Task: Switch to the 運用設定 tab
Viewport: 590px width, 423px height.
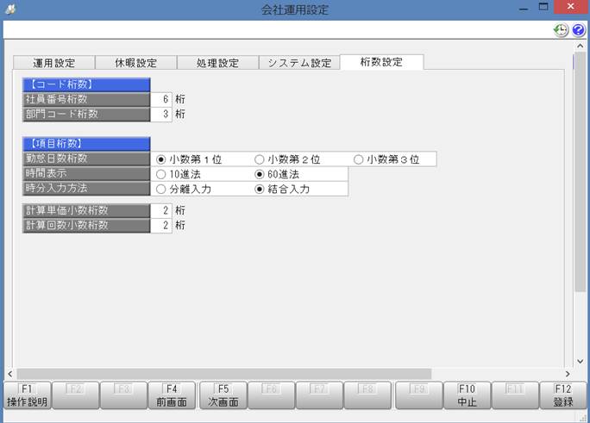Action: (53, 63)
